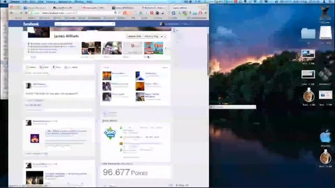Click the browser back arrow button
The height and width of the screenshot is (188, 335).
(x=12, y=13)
